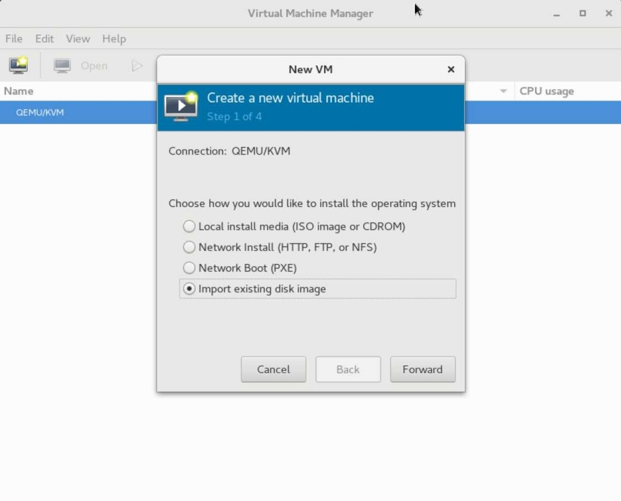Viewport: 621px width, 501px height.
Task: Minimize the Virtual Machine Manager window
Action: coord(557,14)
